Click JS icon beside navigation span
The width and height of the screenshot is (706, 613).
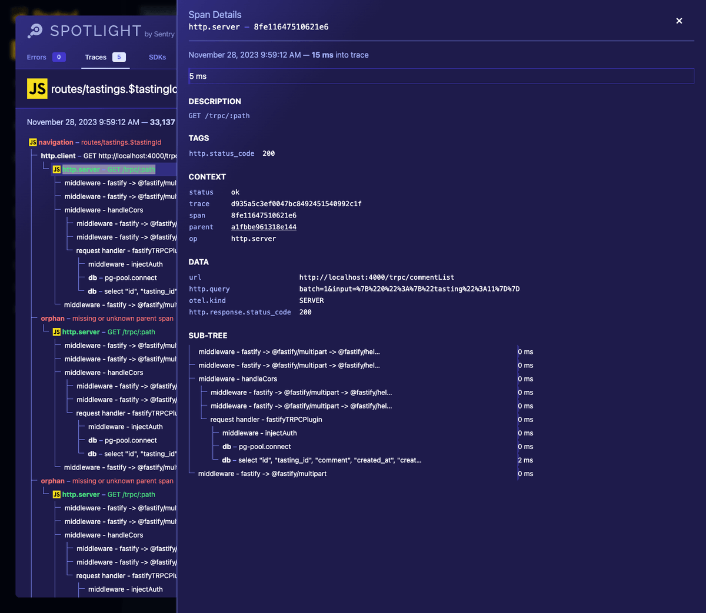33,142
